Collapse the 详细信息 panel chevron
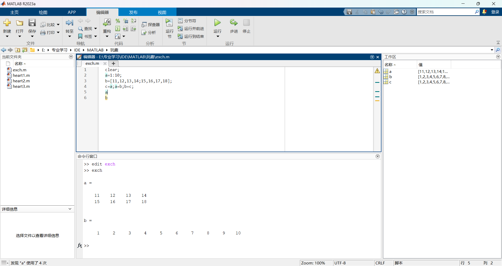502x266 pixels. point(70,209)
